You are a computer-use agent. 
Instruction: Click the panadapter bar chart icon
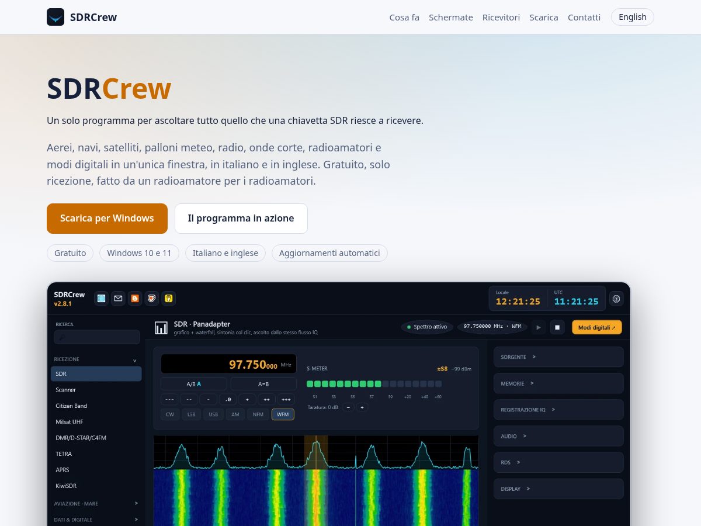coord(161,328)
